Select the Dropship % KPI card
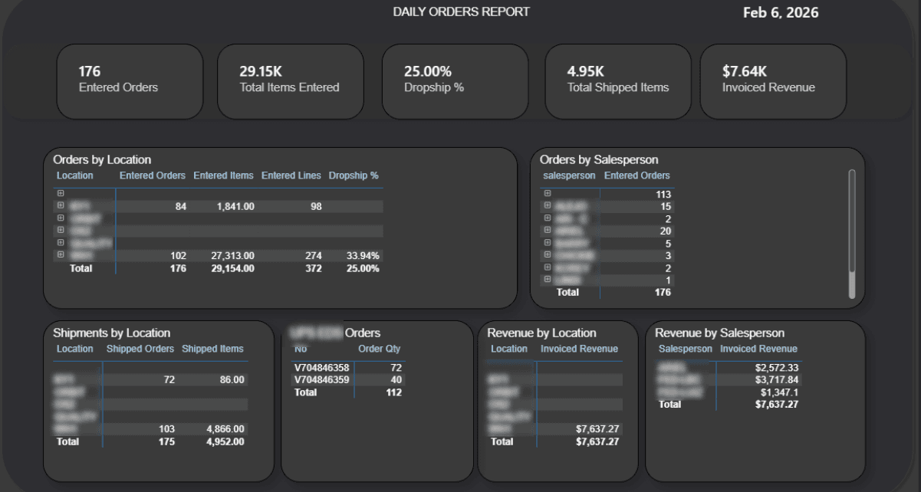This screenshot has height=492, width=921. pos(455,81)
